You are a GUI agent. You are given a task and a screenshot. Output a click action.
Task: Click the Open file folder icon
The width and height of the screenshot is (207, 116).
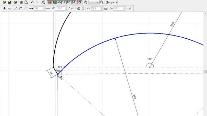tap(4, 2)
